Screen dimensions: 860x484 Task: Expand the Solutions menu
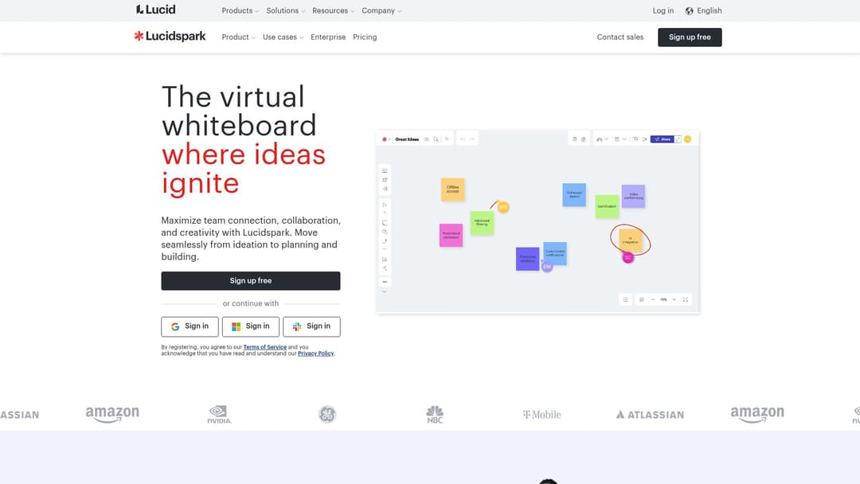(x=286, y=11)
